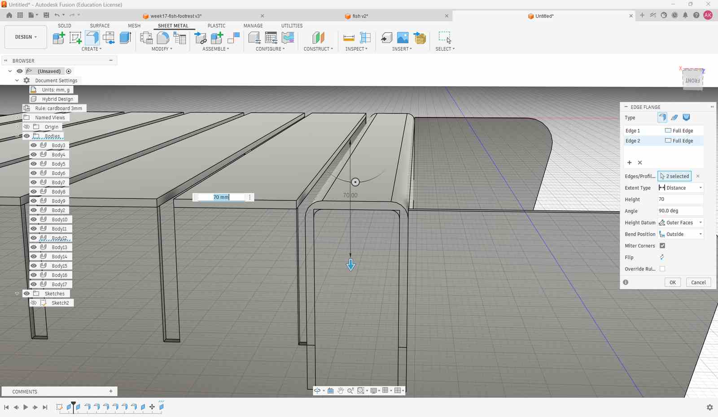Uncheck the Miter Corners checkbox
Screen dimensions: 718x417
tap(662, 246)
